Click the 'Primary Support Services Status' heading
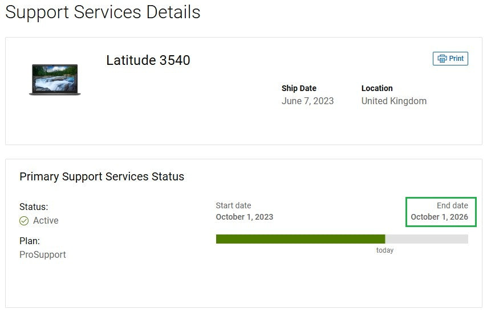 102,176
